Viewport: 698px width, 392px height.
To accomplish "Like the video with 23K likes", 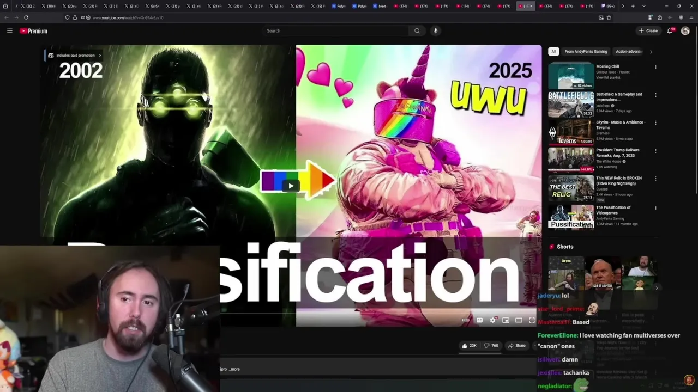I will click(x=468, y=346).
